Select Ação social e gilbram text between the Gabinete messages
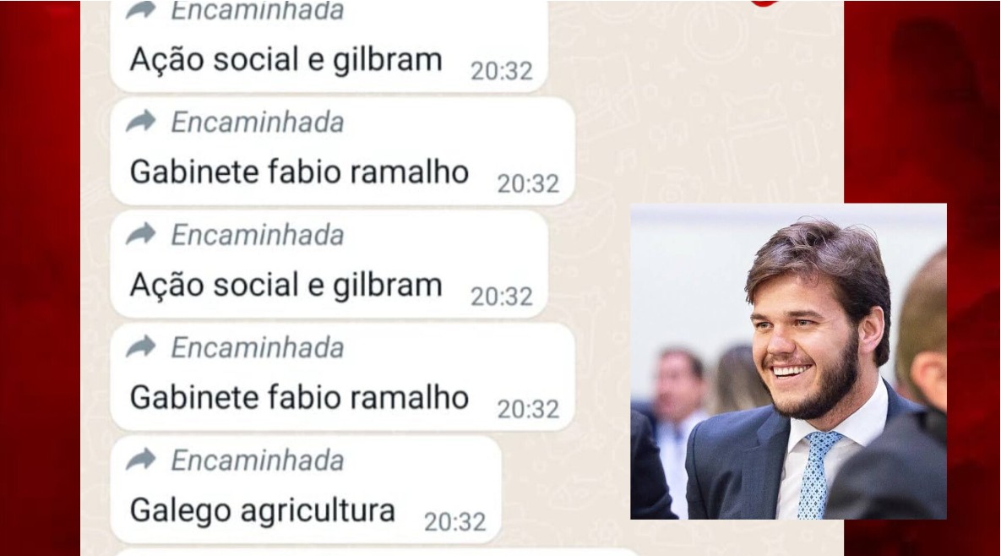The height and width of the screenshot is (556, 1001). (286, 286)
